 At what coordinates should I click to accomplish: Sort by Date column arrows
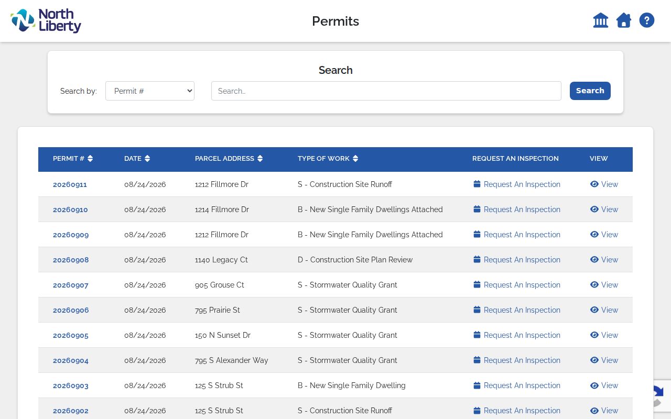(x=147, y=159)
